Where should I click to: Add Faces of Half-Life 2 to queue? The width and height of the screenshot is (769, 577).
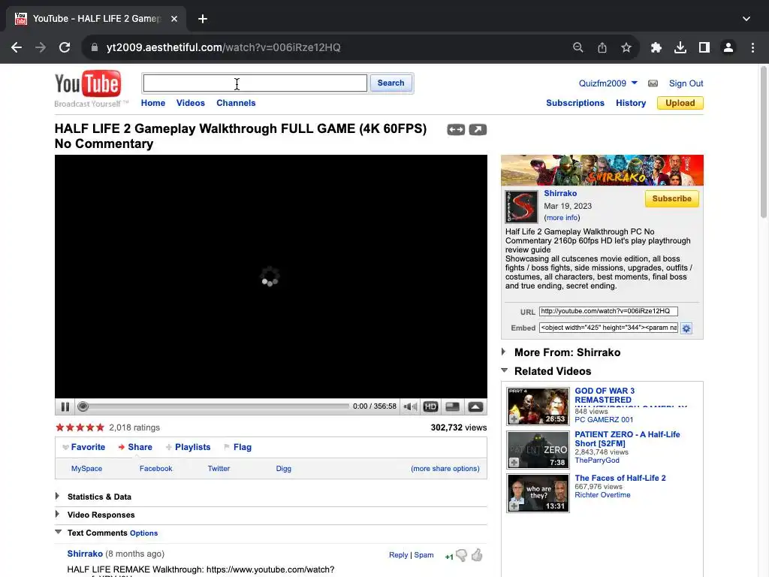coord(514,506)
